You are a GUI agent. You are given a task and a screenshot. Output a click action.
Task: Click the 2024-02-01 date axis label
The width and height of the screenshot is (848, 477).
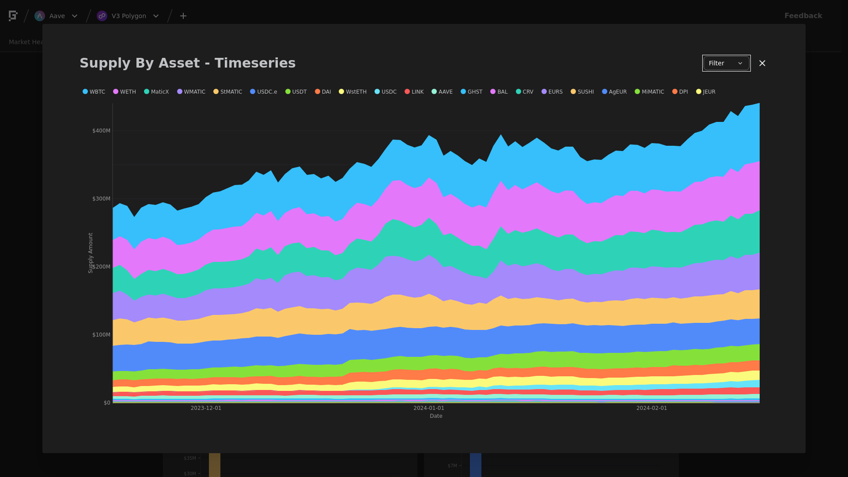pos(652,408)
